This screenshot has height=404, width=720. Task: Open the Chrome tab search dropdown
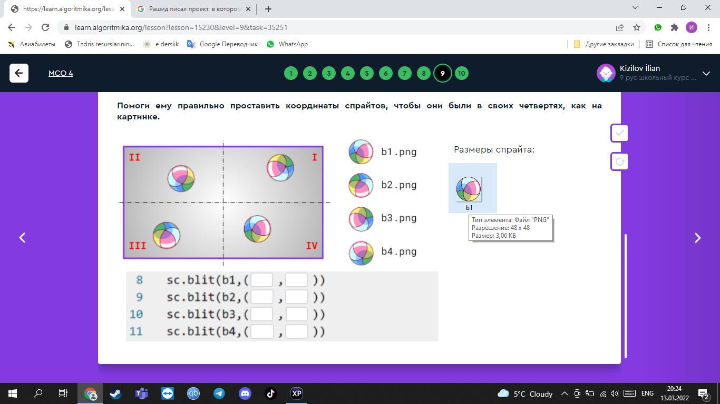635,8
